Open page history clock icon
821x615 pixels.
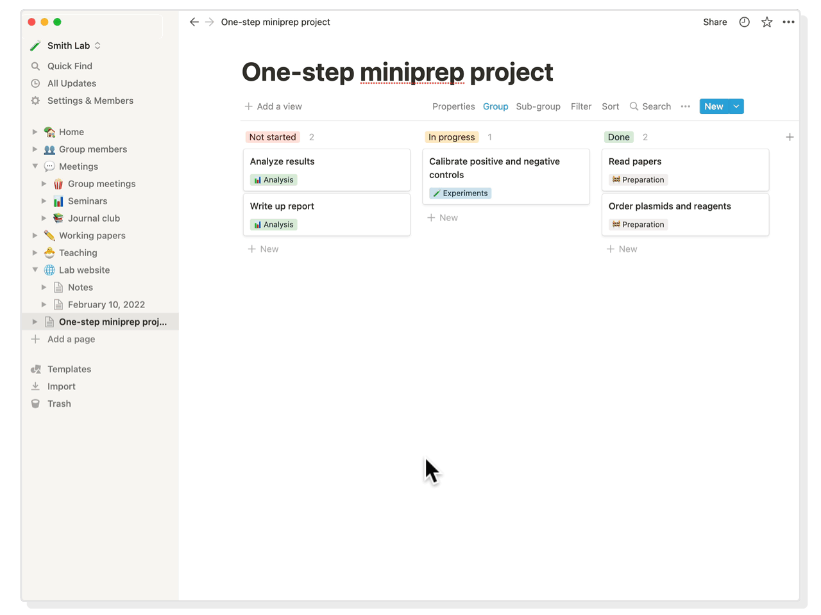pos(744,22)
